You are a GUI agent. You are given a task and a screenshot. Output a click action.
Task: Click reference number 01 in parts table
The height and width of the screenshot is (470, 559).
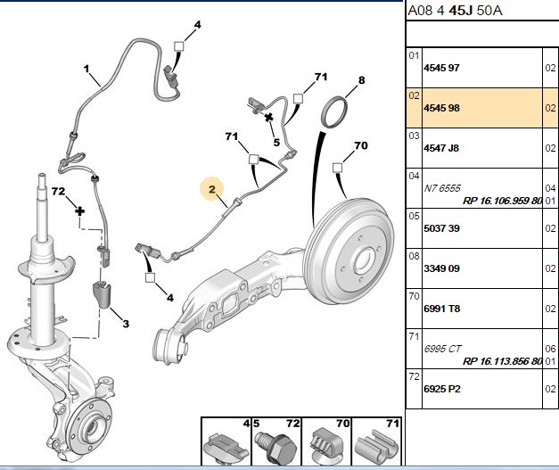(x=414, y=55)
